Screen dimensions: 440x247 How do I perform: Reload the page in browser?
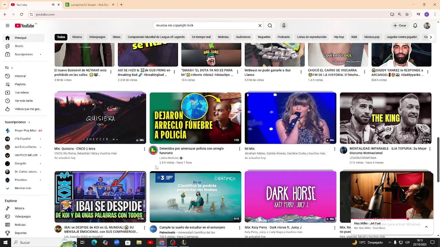click(21, 14)
